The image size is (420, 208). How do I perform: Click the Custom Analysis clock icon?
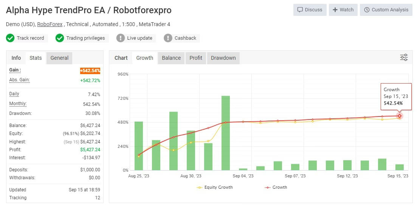[367, 10]
